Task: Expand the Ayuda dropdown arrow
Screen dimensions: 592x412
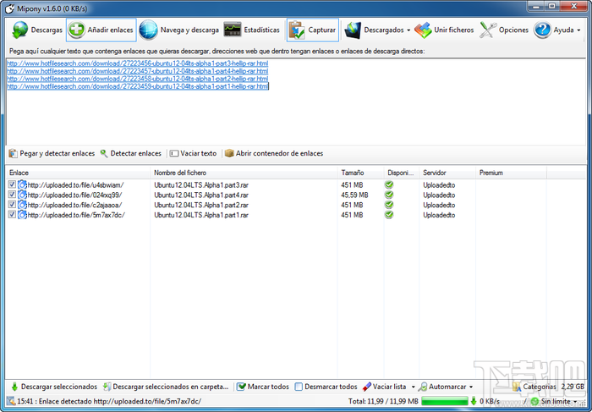Action: [x=578, y=30]
